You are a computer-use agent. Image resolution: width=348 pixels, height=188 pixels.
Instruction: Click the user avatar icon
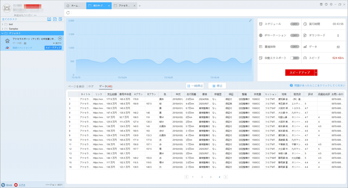tap(7, 8)
